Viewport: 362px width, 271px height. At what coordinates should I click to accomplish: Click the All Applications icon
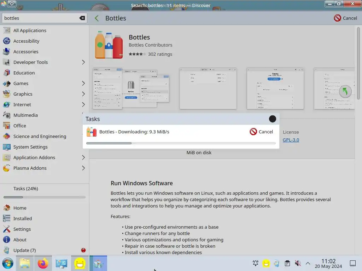coord(7,30)
